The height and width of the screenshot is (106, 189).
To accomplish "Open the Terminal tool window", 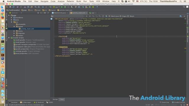I will (x=13, y=102).
